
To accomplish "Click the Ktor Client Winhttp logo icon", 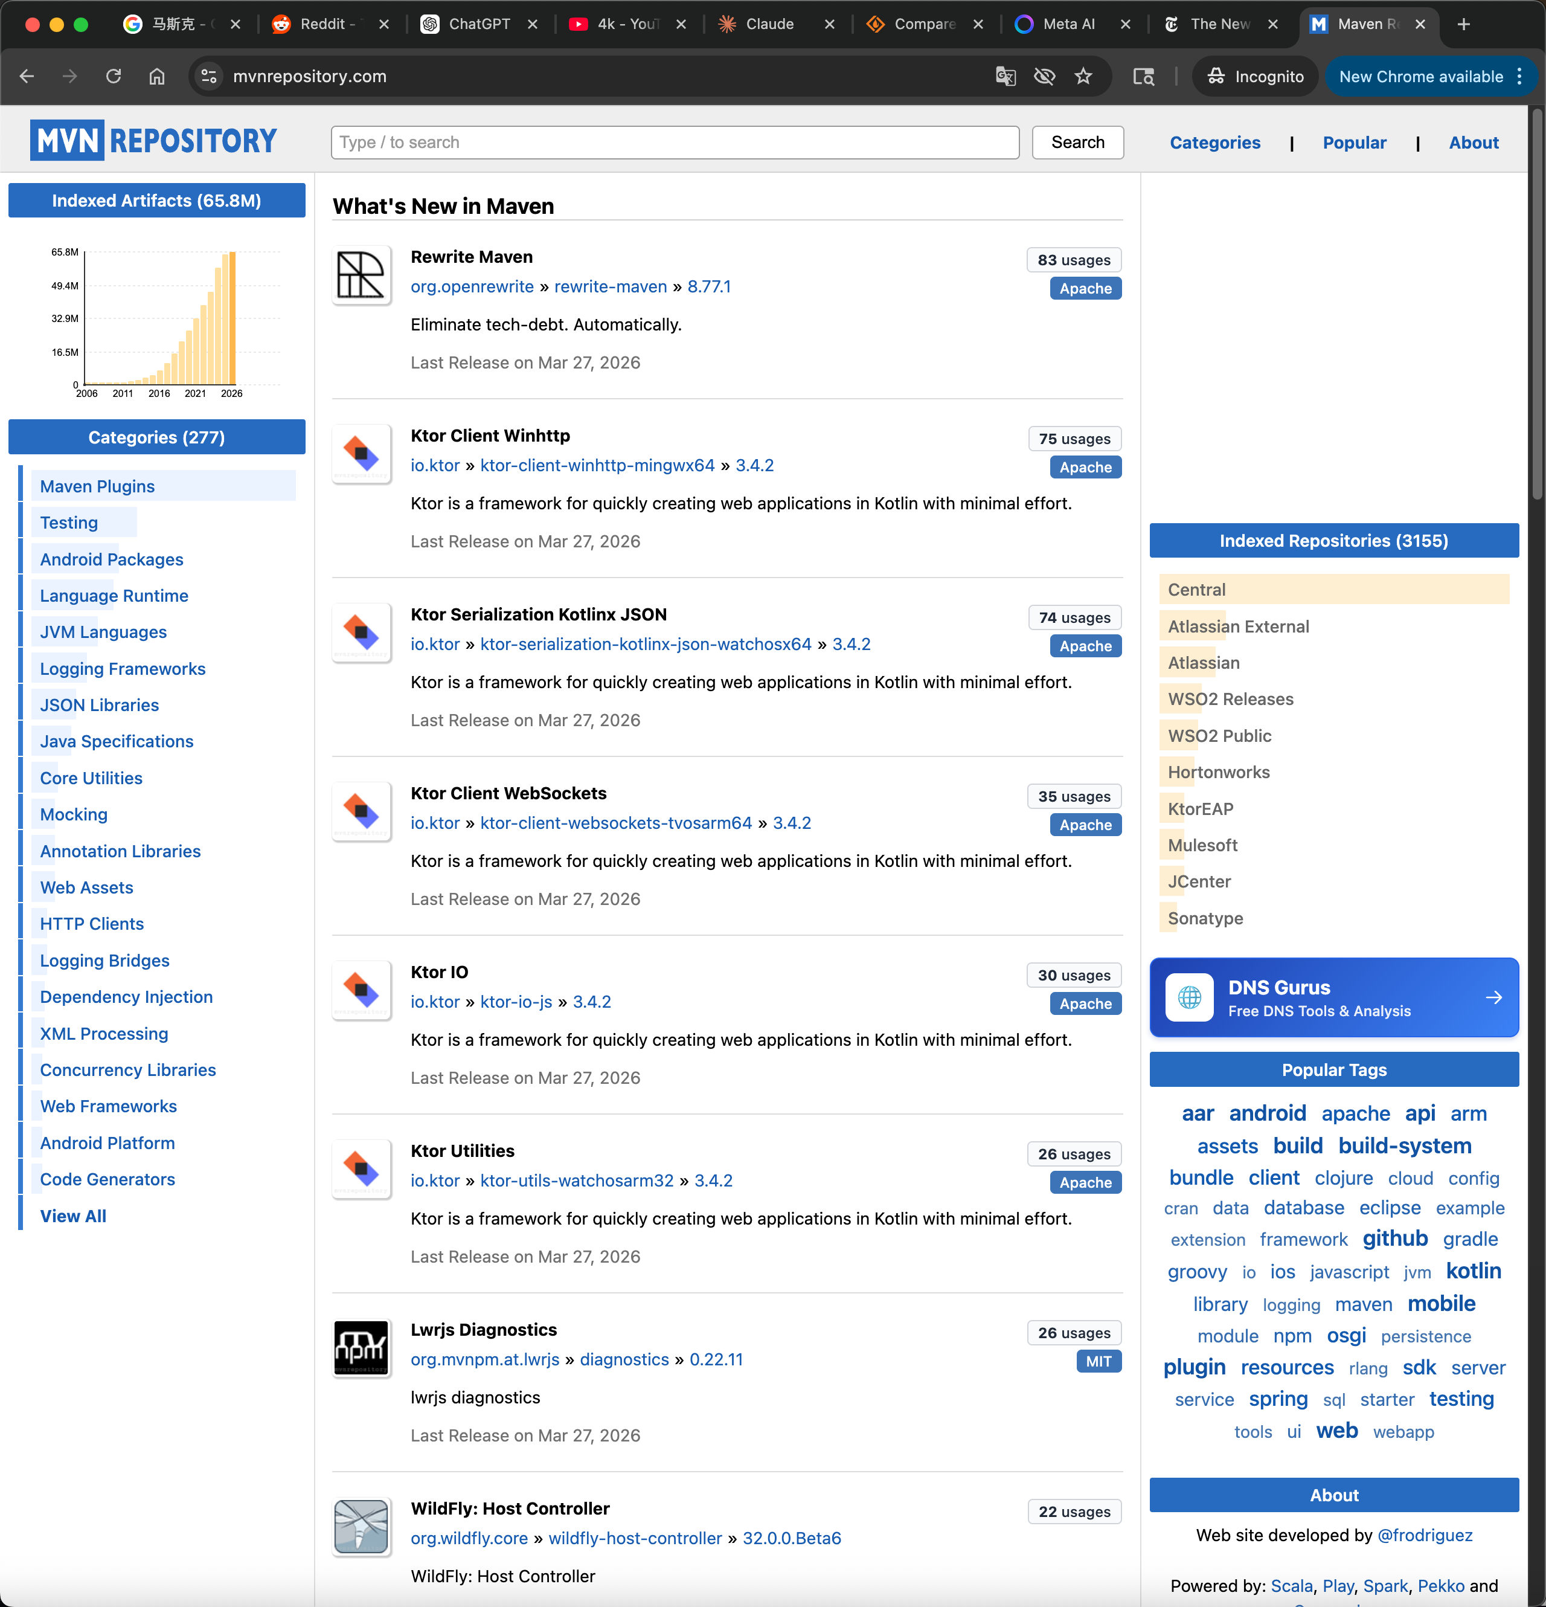I will click(361, 453).
